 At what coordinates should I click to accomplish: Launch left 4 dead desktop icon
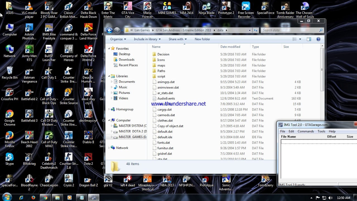[128, 181]
